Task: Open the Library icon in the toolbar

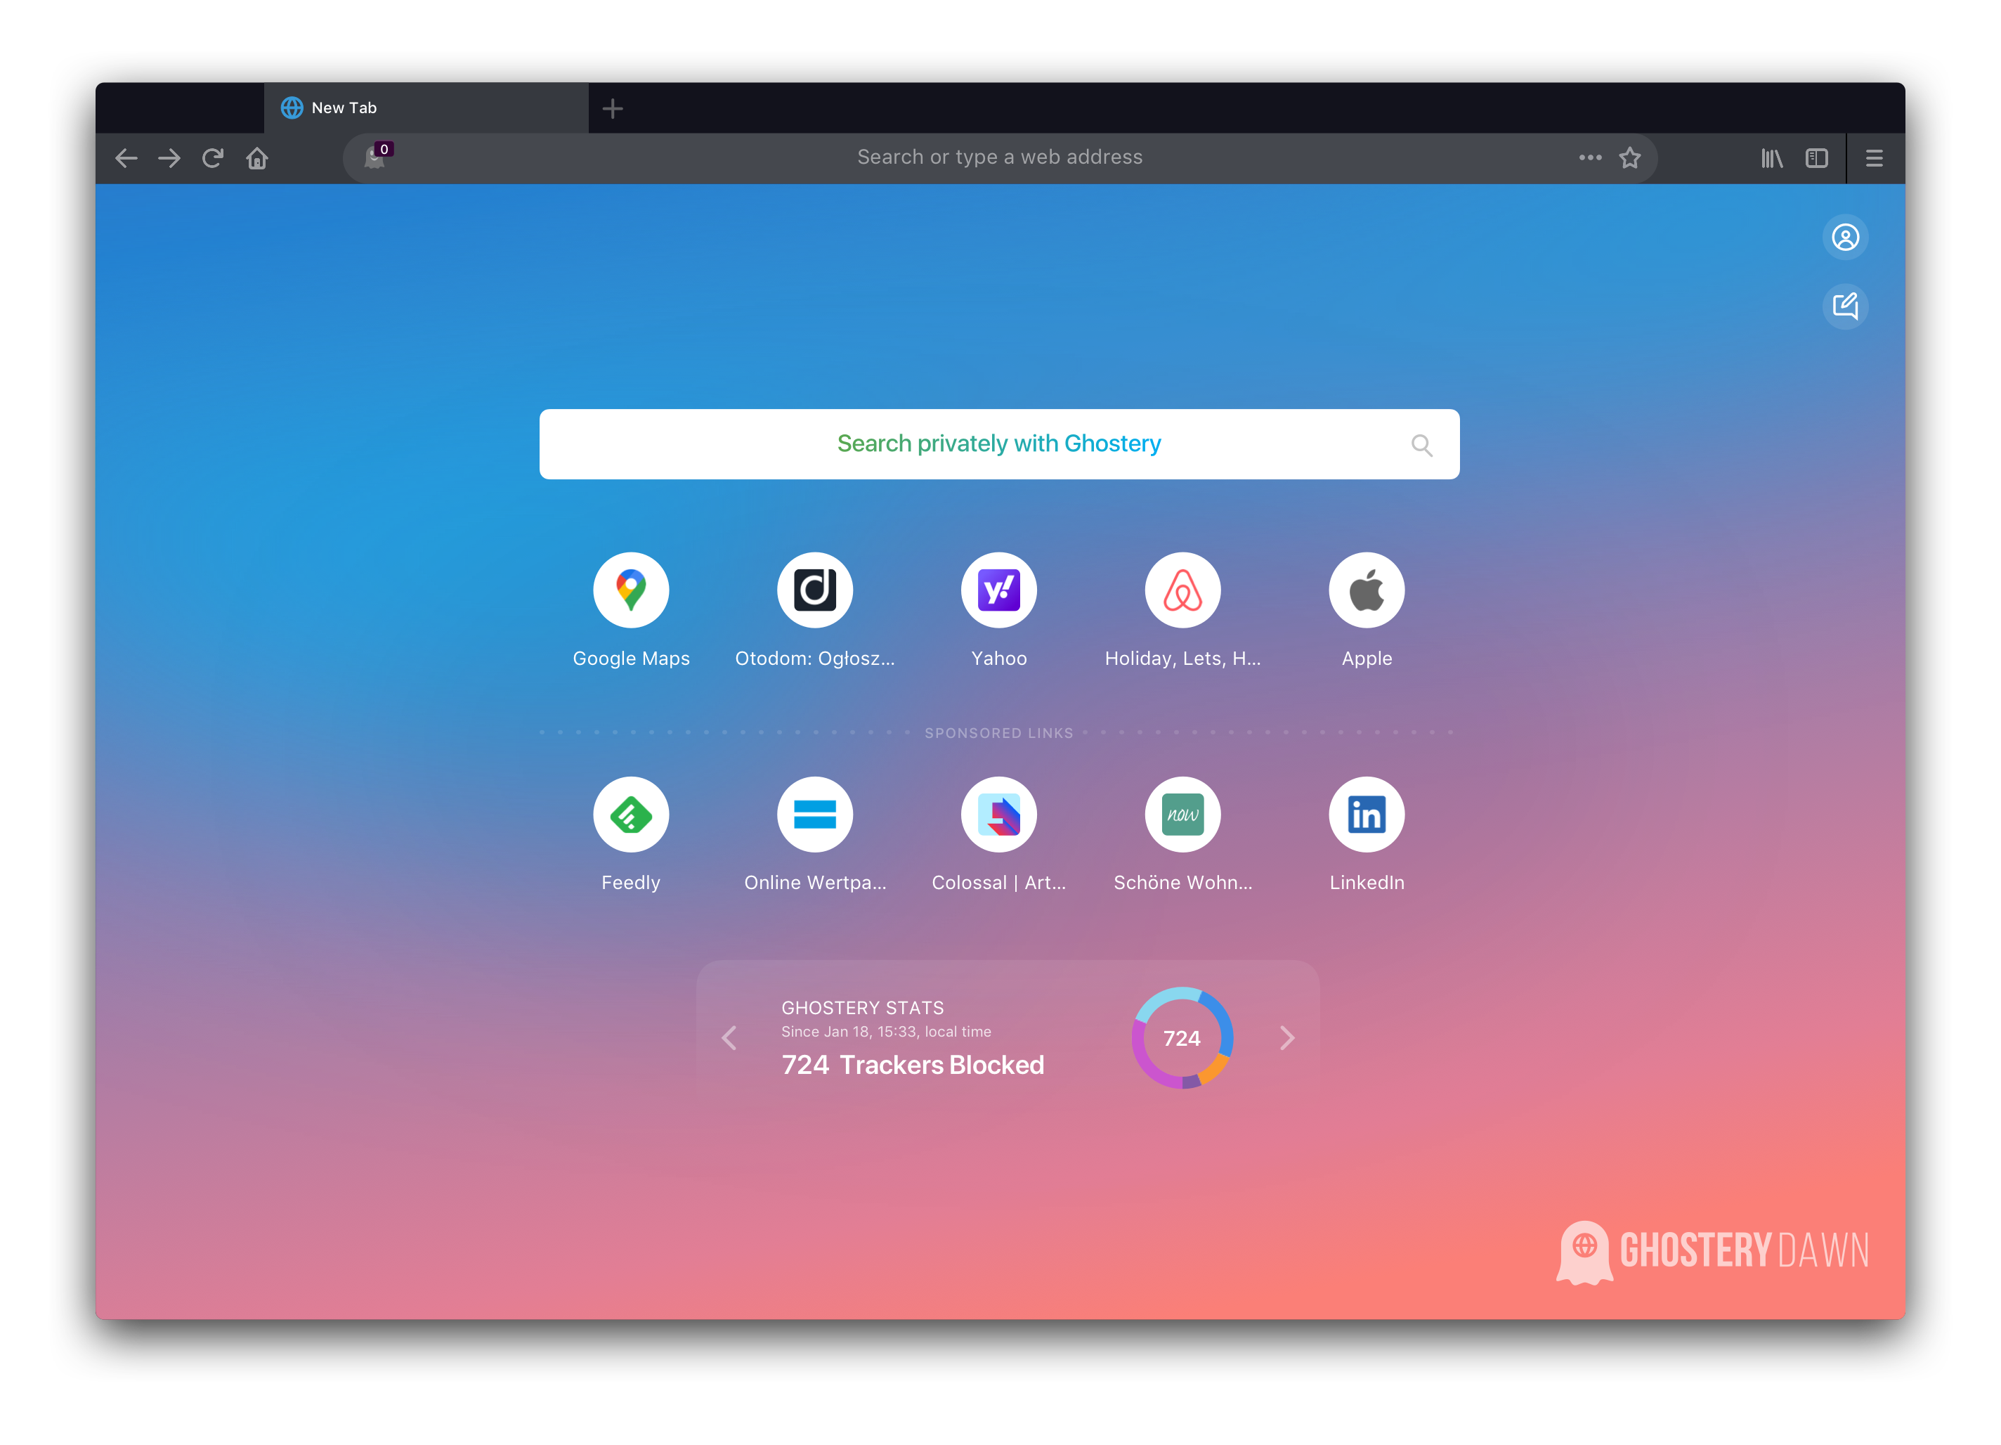Action: pos(1772,158)
